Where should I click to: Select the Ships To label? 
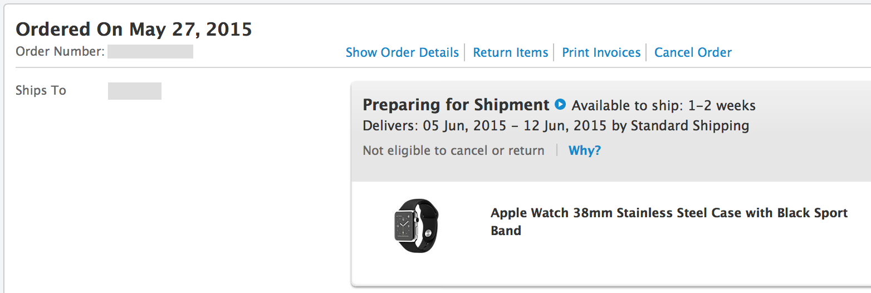pyautogui.click(x=41, y=90)
